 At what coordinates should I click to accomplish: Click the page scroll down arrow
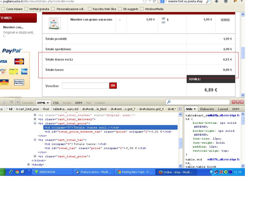[x=243, y=95]
